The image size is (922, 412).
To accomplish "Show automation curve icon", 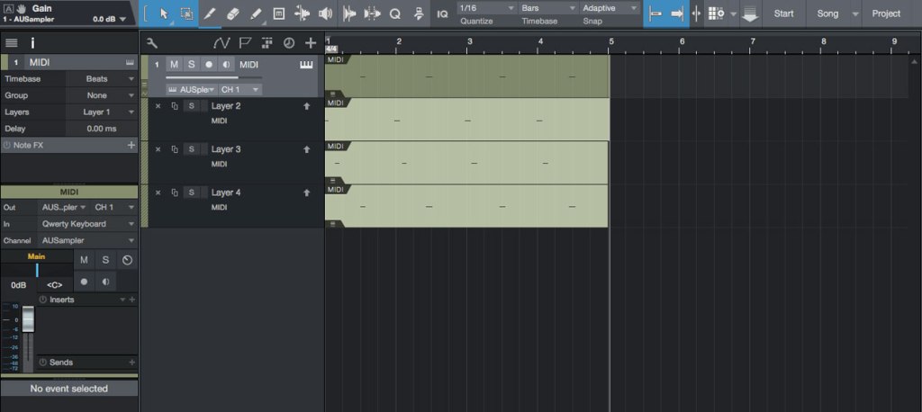I will [x=221, y=43].
